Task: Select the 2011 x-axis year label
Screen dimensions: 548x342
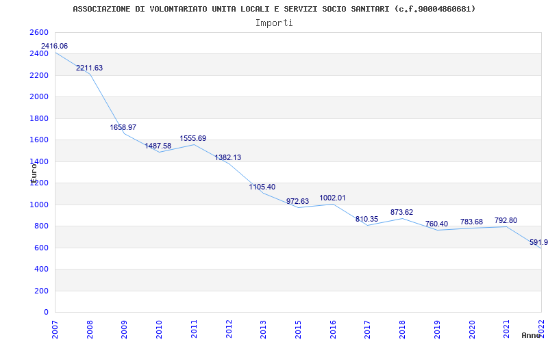Action: tap(194, 329)
